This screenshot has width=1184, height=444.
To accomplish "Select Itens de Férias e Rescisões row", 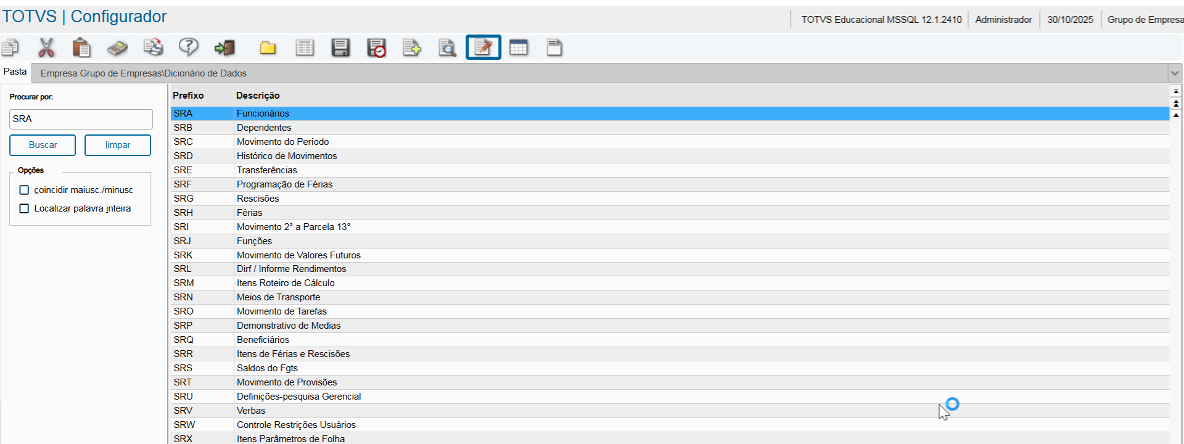I will click(670, 354).
